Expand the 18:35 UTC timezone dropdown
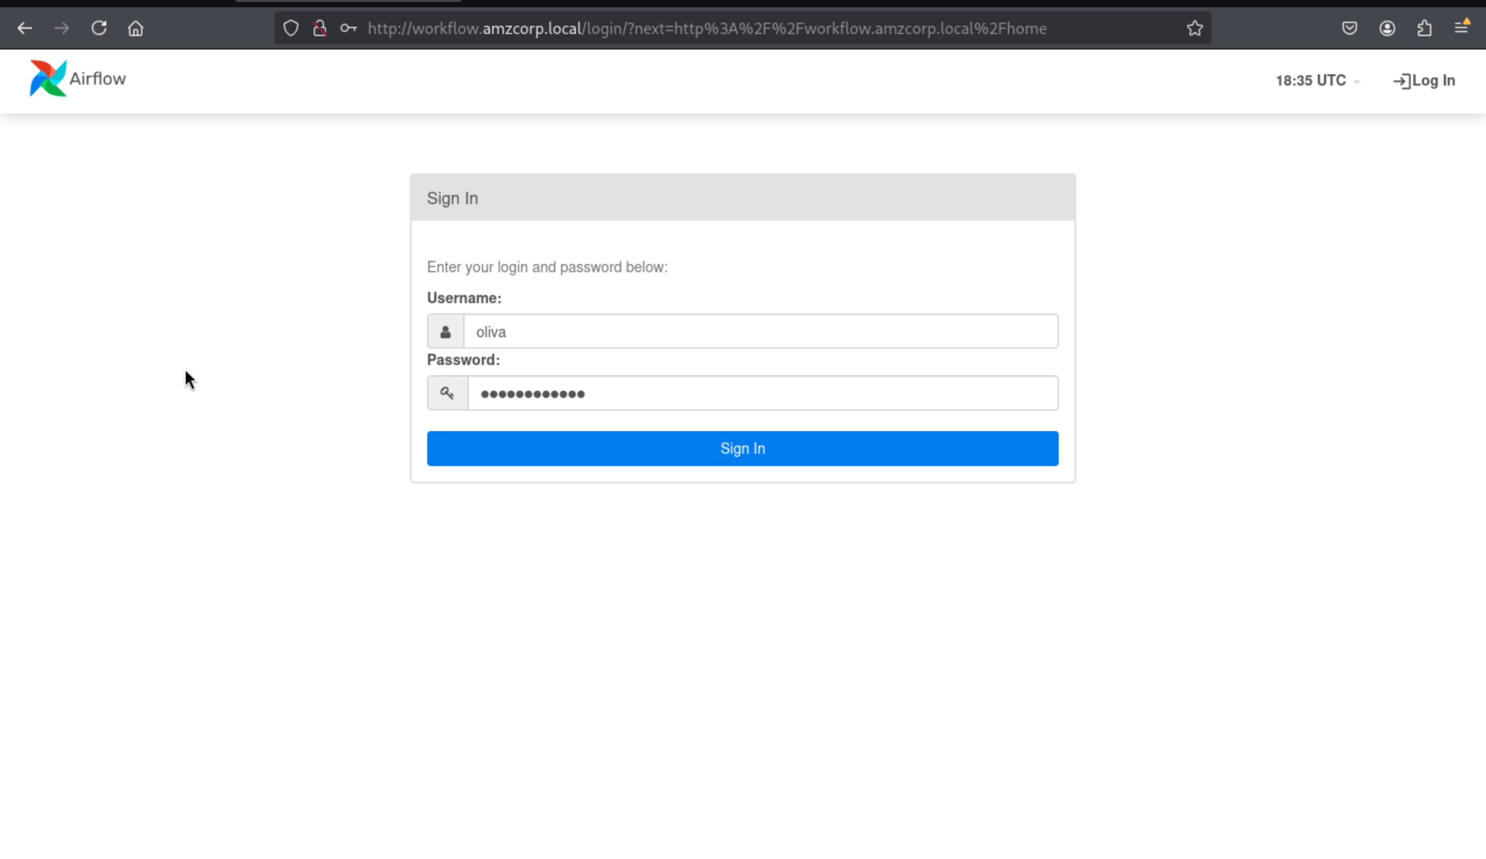Viewport: 1486px width, 859px height. point(1317,81)
